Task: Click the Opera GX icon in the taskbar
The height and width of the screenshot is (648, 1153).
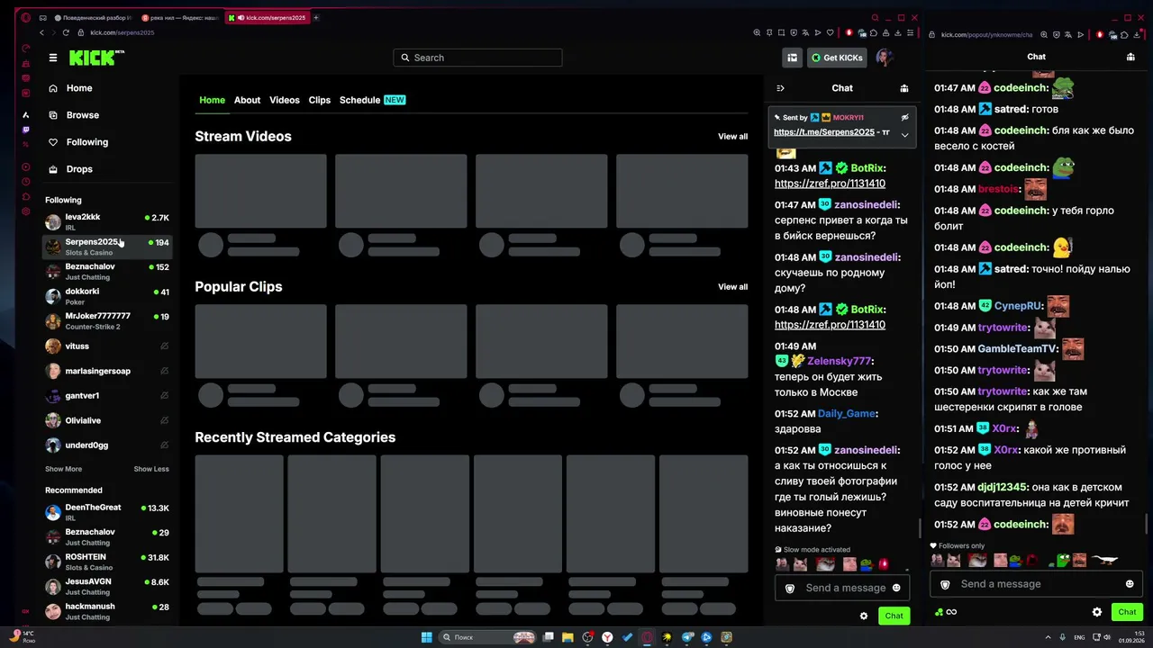Action: (647, 637)
